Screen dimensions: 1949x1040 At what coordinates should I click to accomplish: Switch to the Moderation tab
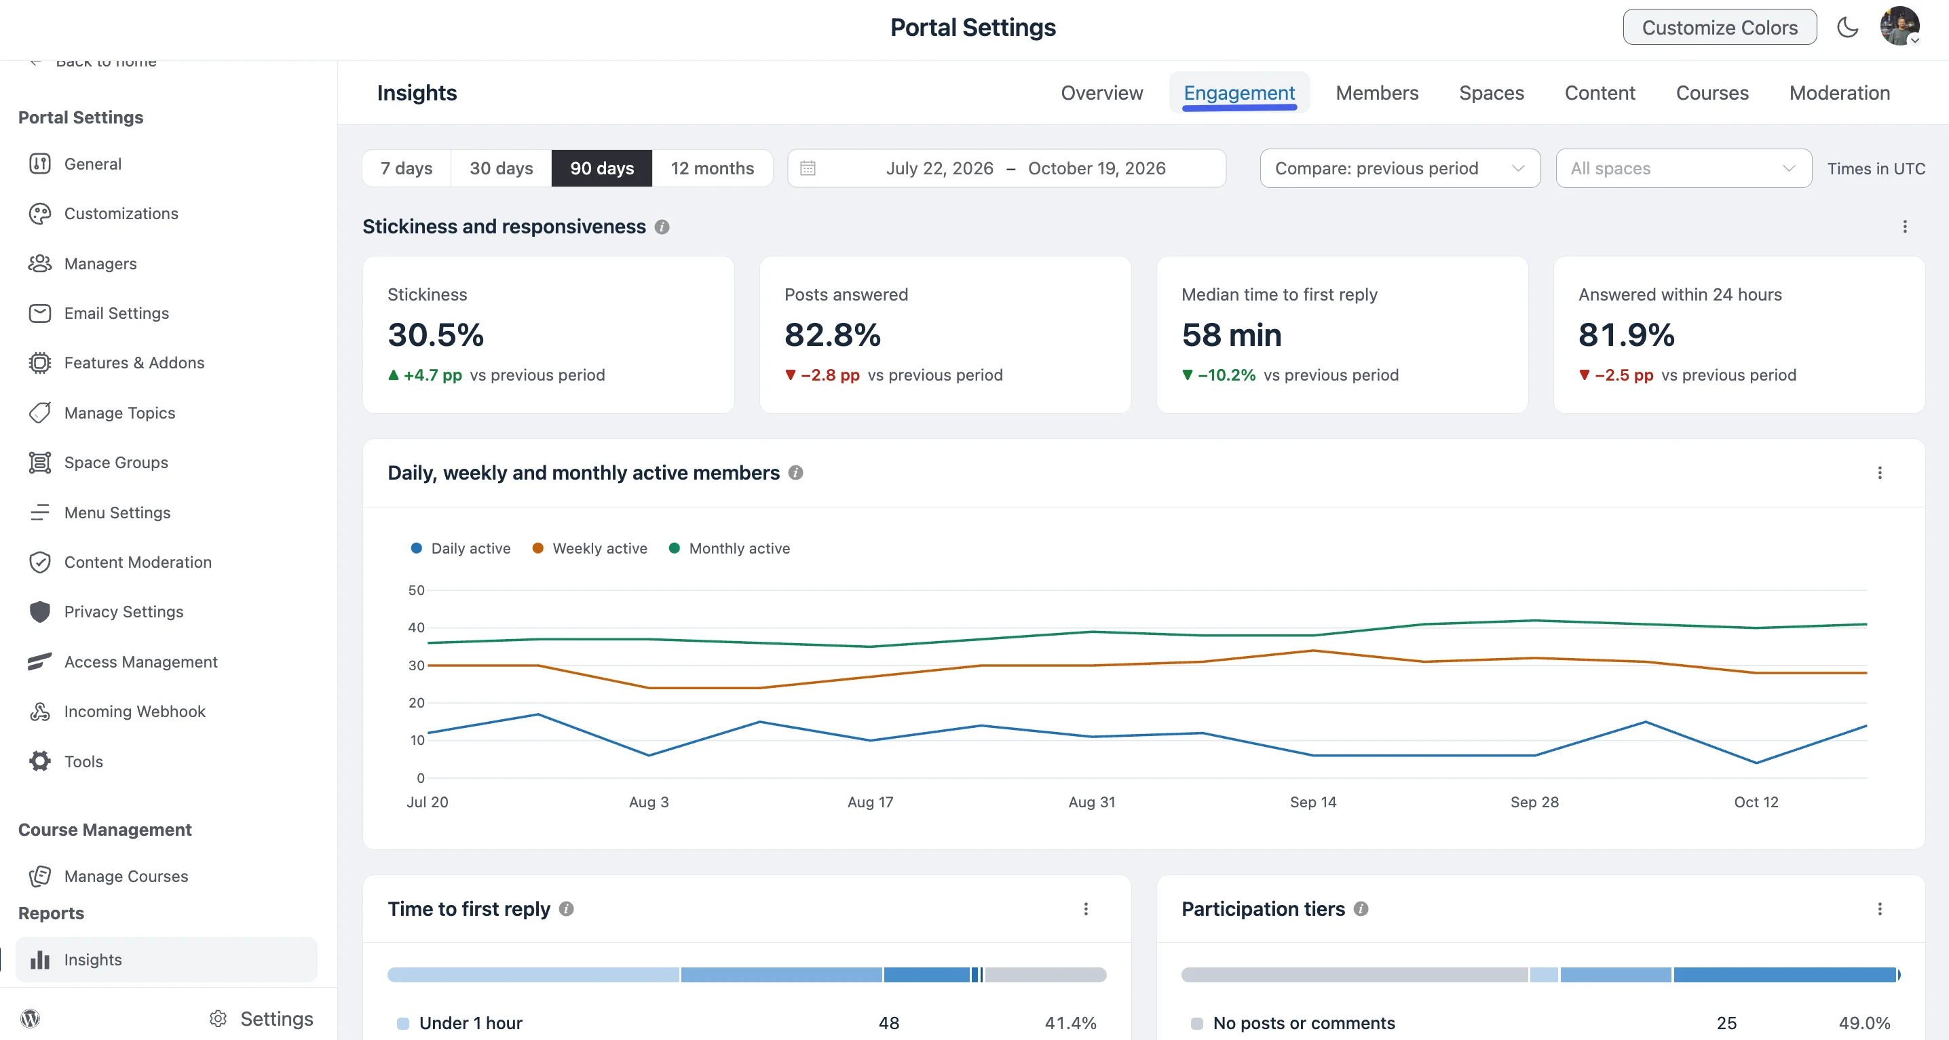pyautogui.click(x=1839, y=93)
